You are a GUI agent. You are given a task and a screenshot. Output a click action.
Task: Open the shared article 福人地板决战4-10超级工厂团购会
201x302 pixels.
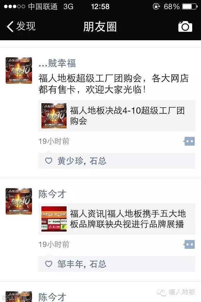117,116
